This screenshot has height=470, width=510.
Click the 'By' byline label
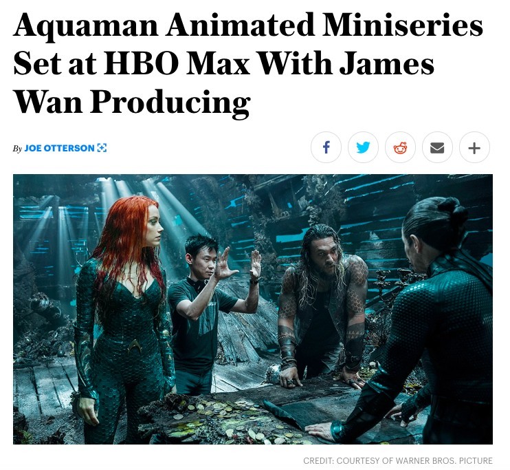(17, 149)
